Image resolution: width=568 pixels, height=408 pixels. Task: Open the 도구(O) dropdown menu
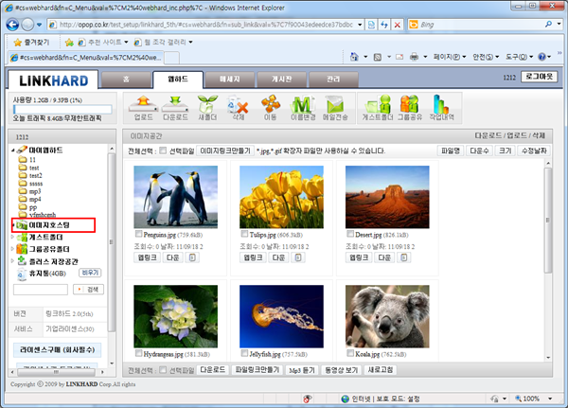(x=519, y=57)
